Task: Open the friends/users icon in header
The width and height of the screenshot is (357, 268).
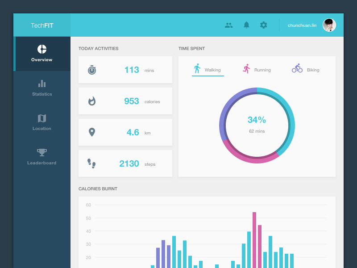Action: coord(228,25)
